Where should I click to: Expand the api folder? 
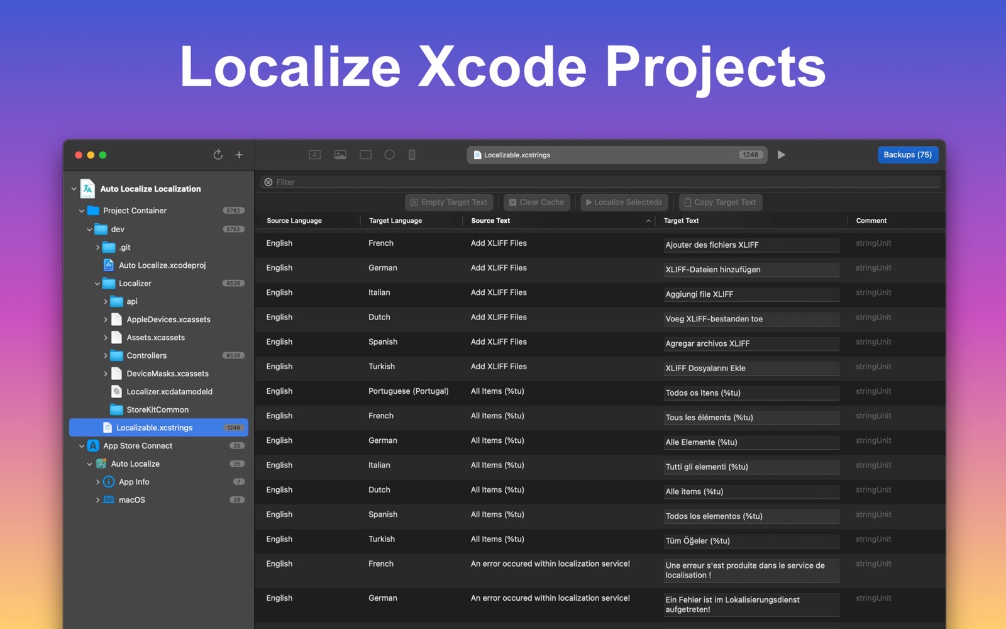pos(105,302)
